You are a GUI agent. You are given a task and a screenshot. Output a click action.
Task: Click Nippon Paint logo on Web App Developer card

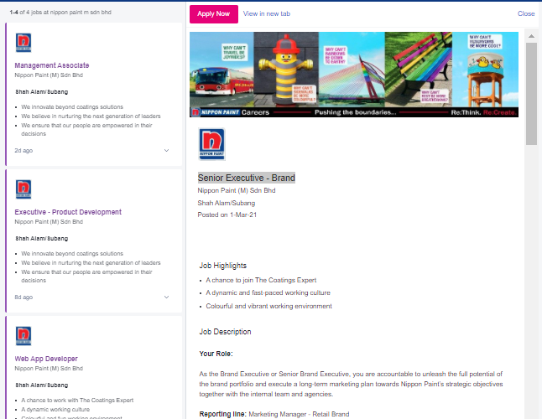click(23, 336)
